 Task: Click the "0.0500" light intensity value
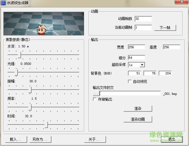(x=26, y=64)
